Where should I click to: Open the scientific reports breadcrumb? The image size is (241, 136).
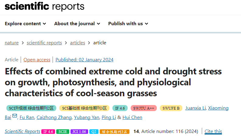pos(44,43)
